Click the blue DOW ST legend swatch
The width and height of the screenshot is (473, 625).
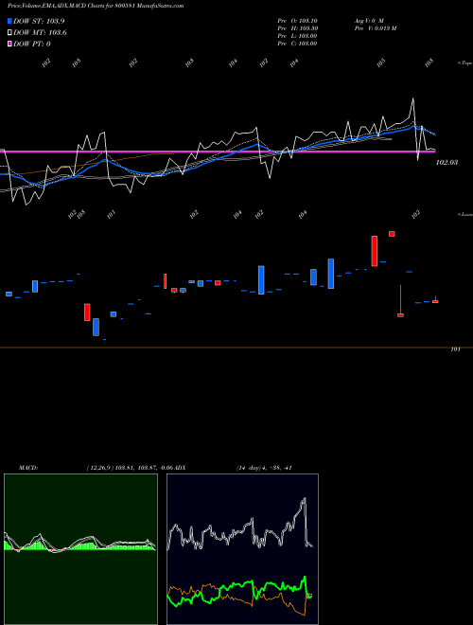9,21
